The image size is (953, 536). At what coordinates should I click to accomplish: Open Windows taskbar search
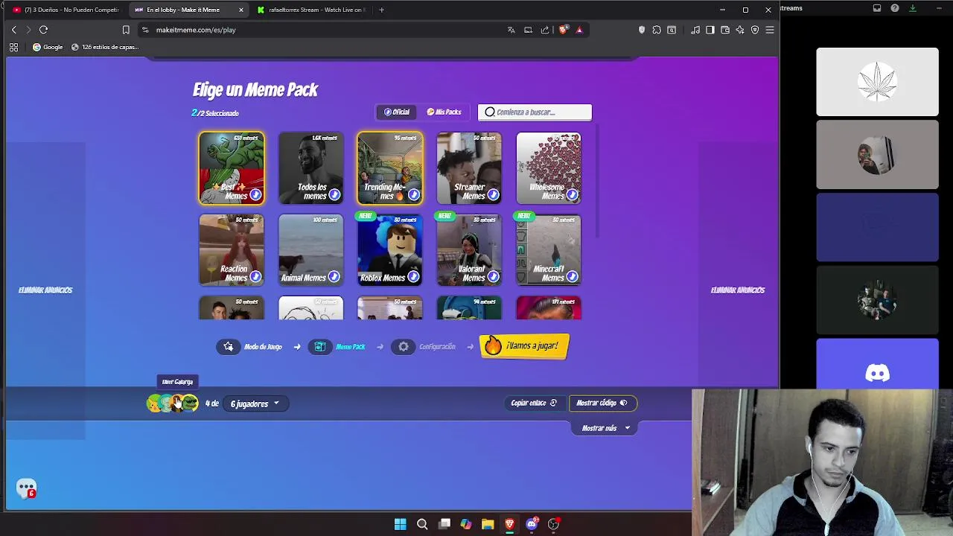(x=422, y=524)
